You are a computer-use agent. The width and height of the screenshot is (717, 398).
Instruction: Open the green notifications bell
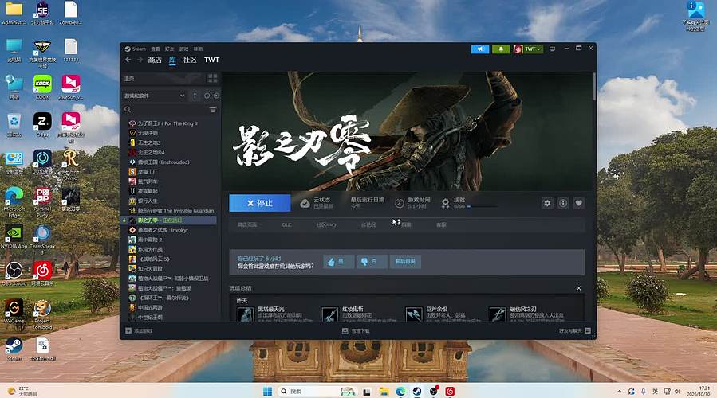[x=501, y=49]
